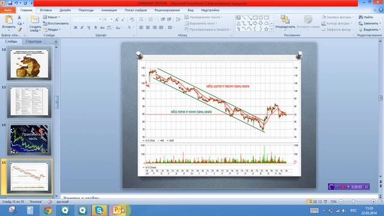Create a new slide with Создать слайд

[x=35, y=23]
